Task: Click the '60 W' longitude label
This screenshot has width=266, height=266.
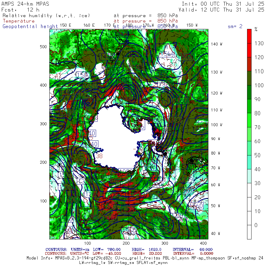Action: coord(215,185)
